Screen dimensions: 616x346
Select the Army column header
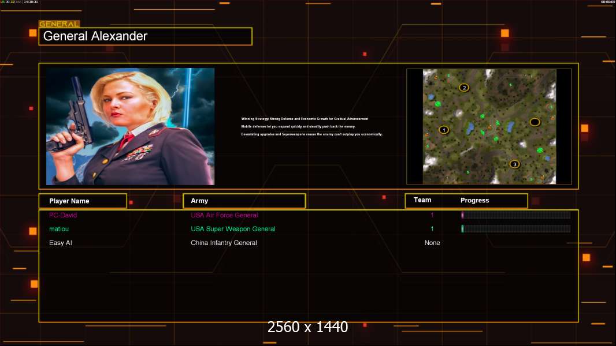244,201
